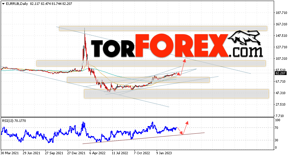Click the 27 Dec 2021 date label
The width and height of the screenshot is (288, 157).
[x=76, y=153]
